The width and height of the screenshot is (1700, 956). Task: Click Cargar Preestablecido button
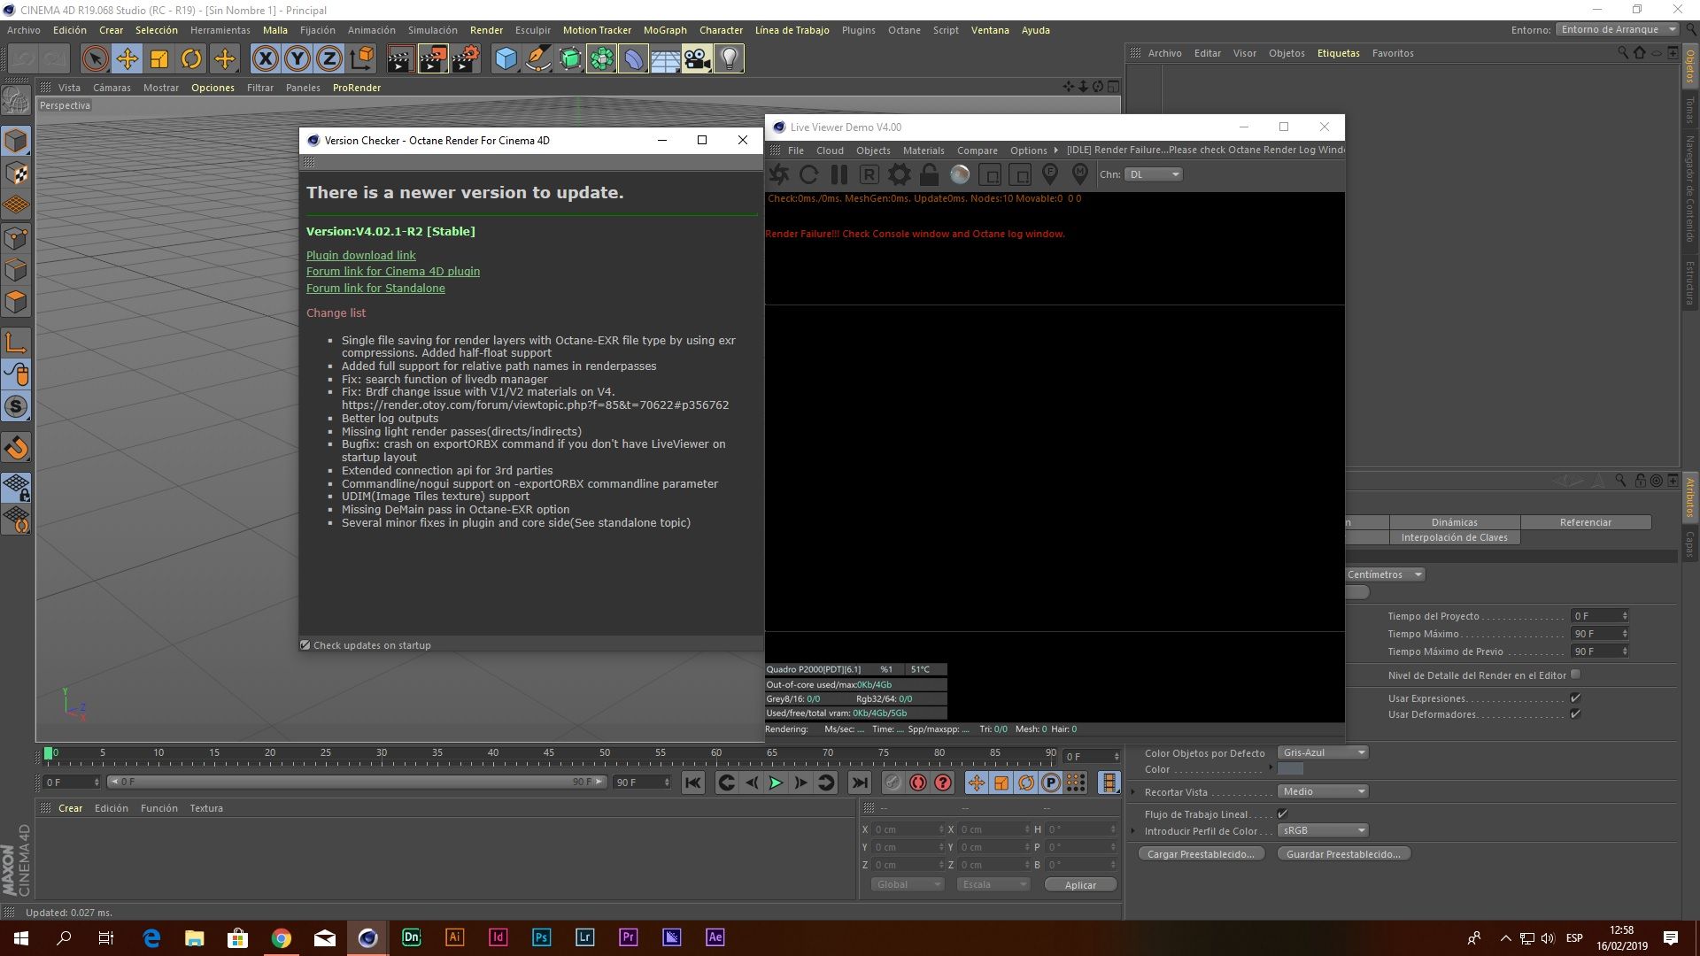pos(1201,854)
